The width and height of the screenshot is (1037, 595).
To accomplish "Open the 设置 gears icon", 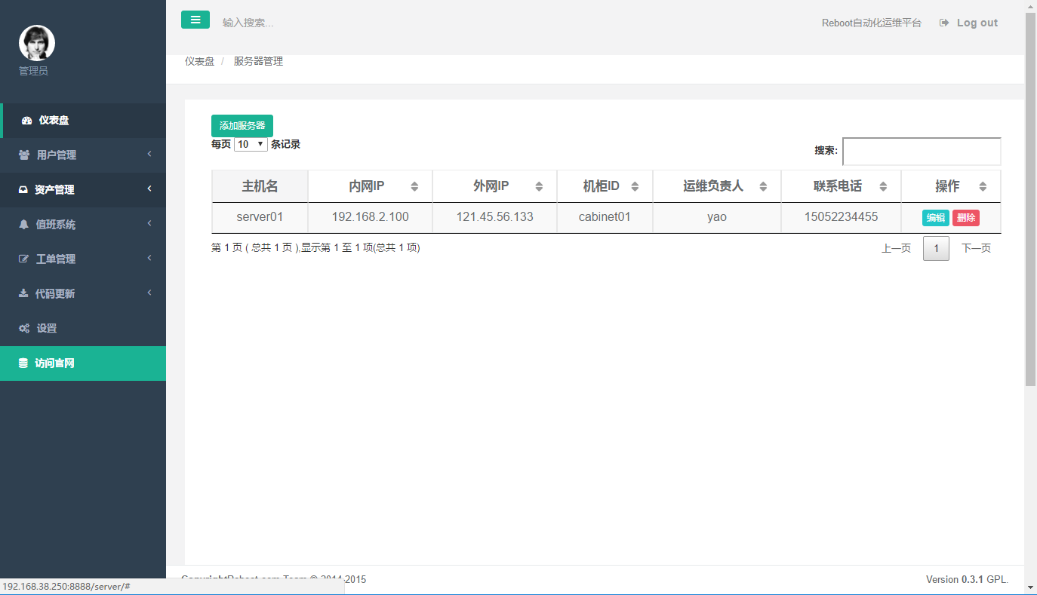I will [x=25, y=328].
